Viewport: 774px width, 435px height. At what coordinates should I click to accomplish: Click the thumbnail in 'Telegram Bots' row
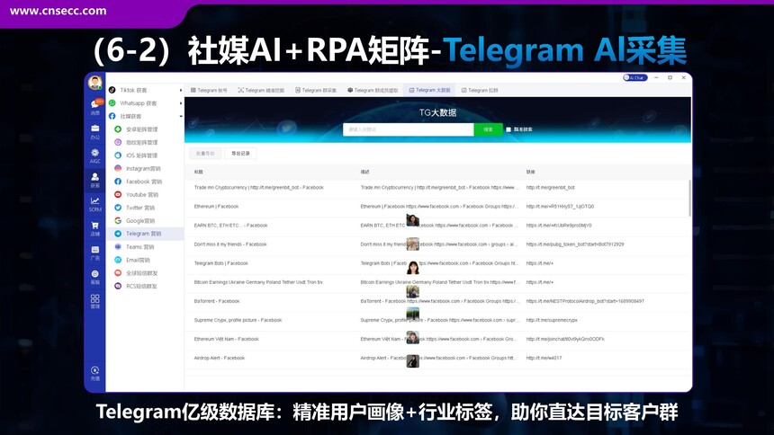coord(413,267)
